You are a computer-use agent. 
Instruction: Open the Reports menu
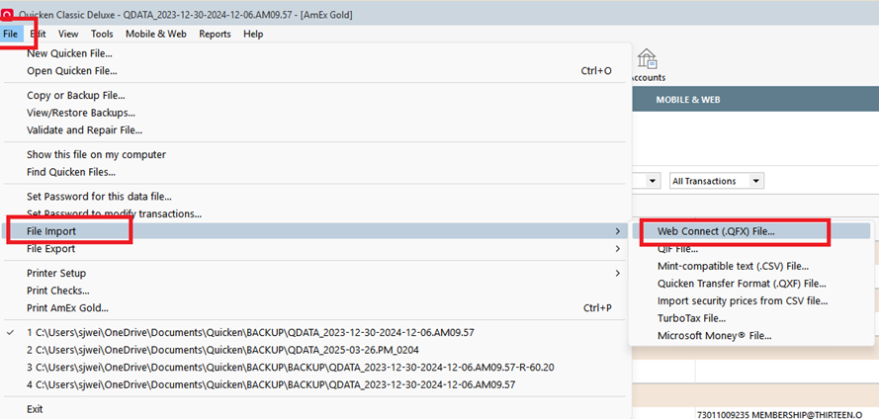tap(215, 35)
